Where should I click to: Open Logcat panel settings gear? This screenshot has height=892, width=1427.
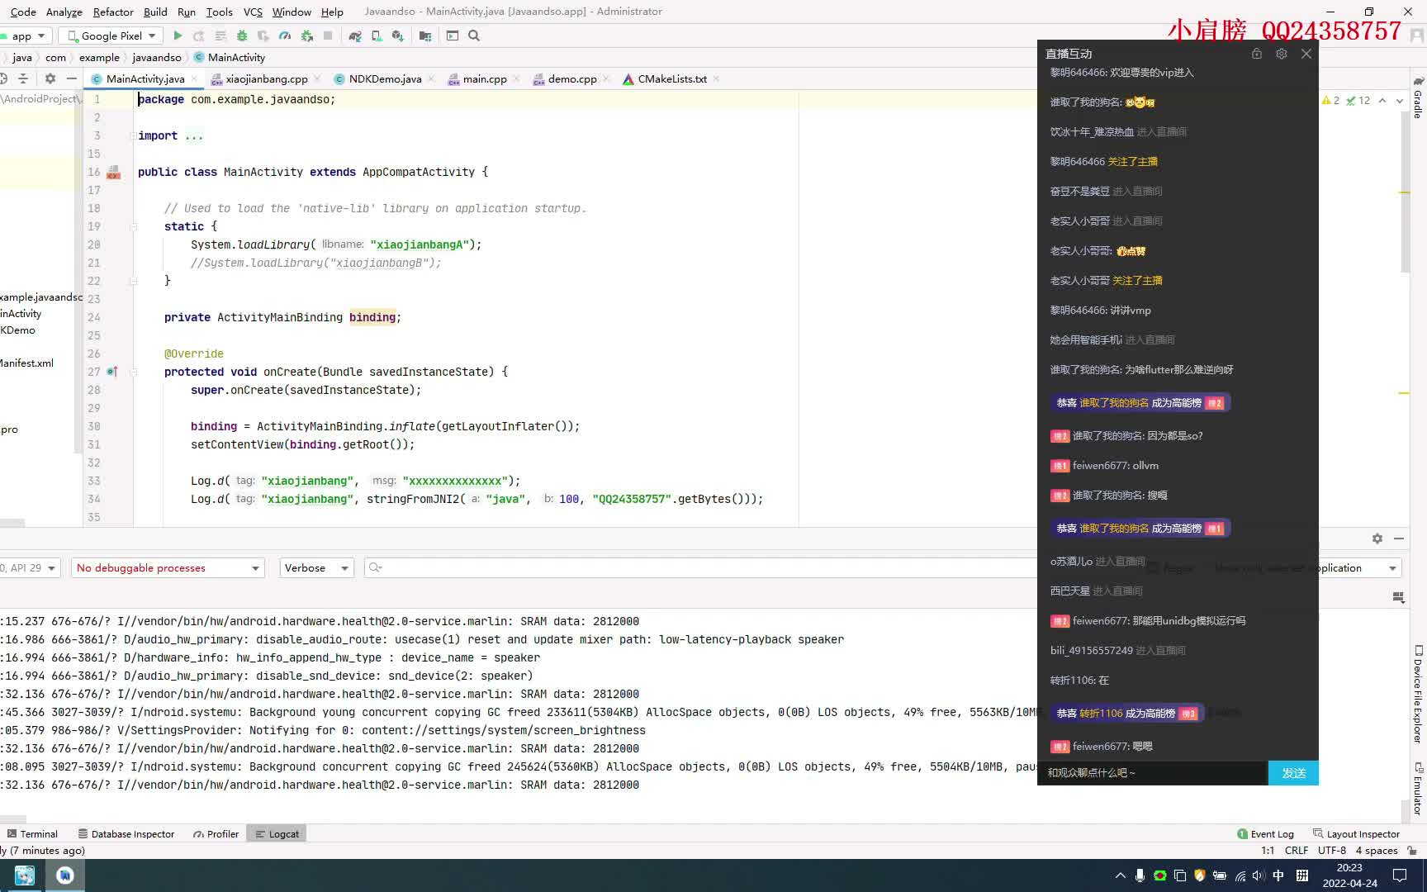(x=1377, y=539)
